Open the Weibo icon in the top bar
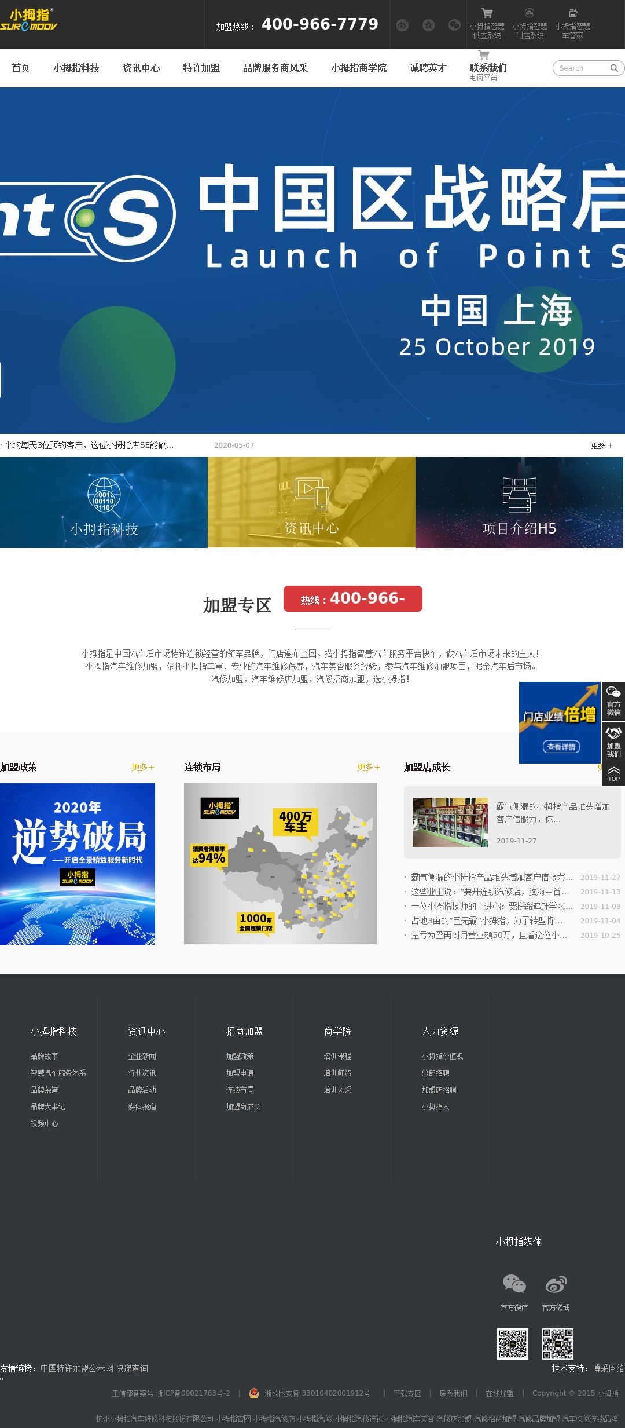This screenshot has width=625, height=1428. [x=402, y=25]
